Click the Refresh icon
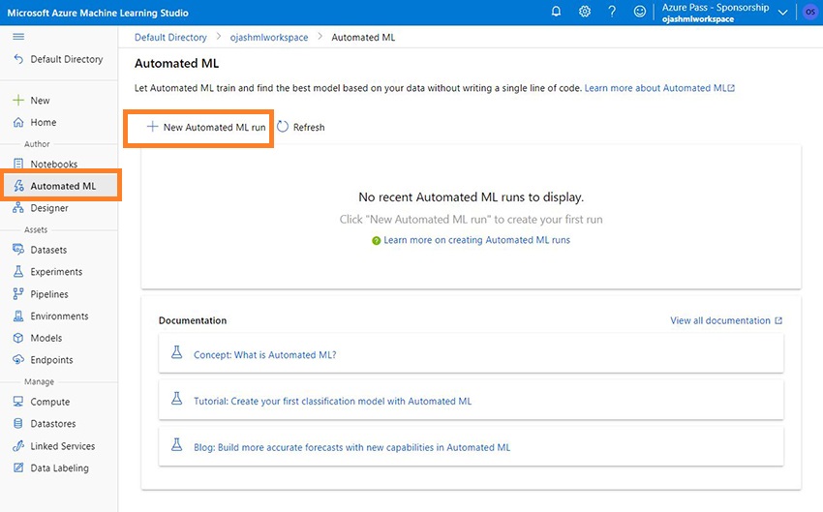The height and width of the screenshot is (512, 823). 283,127
